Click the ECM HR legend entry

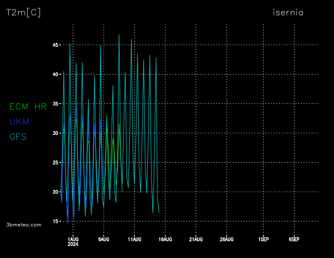click(28, 106)
